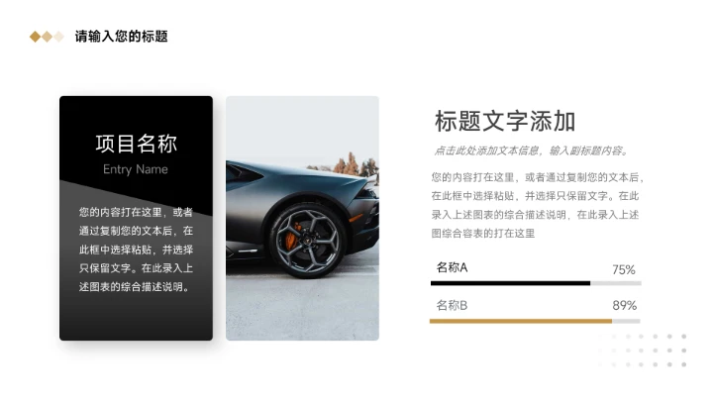
Task: Select the 标题文字添加 heading
Action: point(505,122)
